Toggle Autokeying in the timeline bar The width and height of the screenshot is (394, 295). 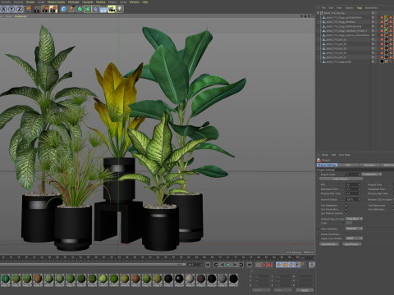coord(270,265)
